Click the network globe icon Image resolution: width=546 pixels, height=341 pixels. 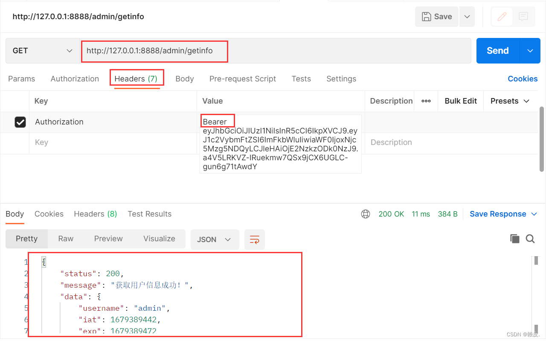tap(366, 214)
